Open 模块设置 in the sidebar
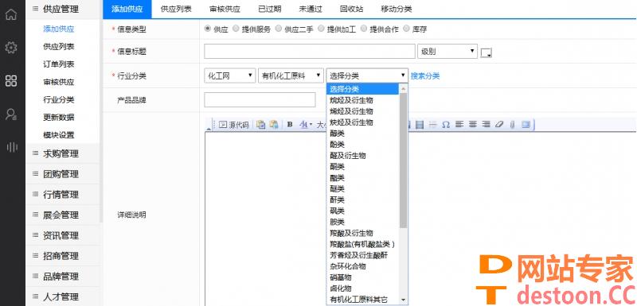This screenshot has height=306, width=637. tap(58, 135)
